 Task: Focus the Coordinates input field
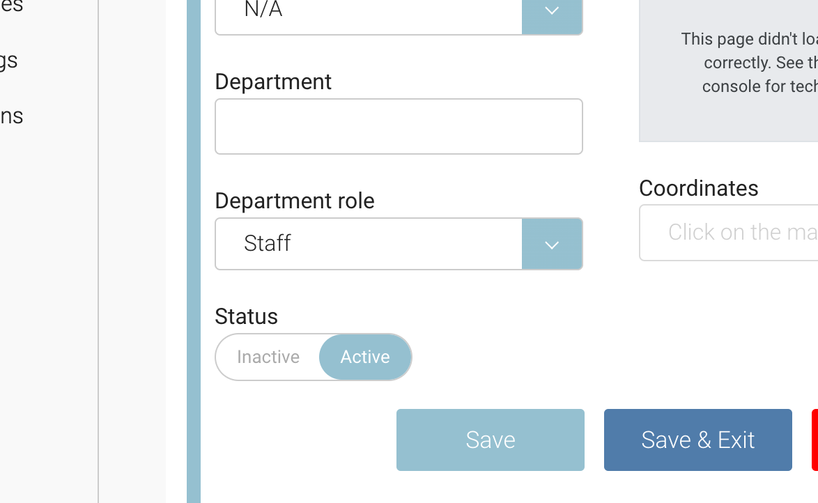728,233
